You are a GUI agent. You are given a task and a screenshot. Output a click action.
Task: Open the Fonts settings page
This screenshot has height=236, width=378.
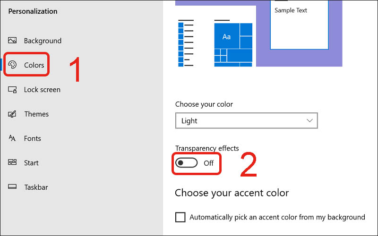point(33,139)
